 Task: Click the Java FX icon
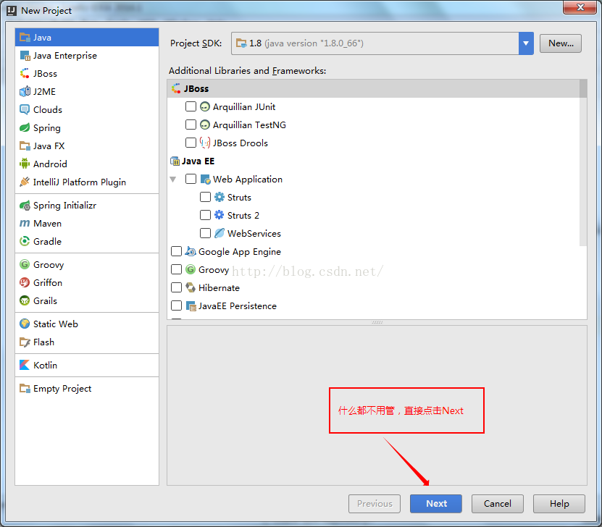pyautogui.click(x=25, y=146)
